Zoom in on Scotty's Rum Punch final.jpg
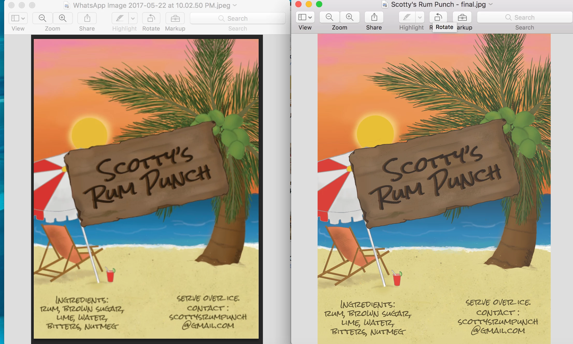Screen dimensions: 573x344 (x=350, y=17)
